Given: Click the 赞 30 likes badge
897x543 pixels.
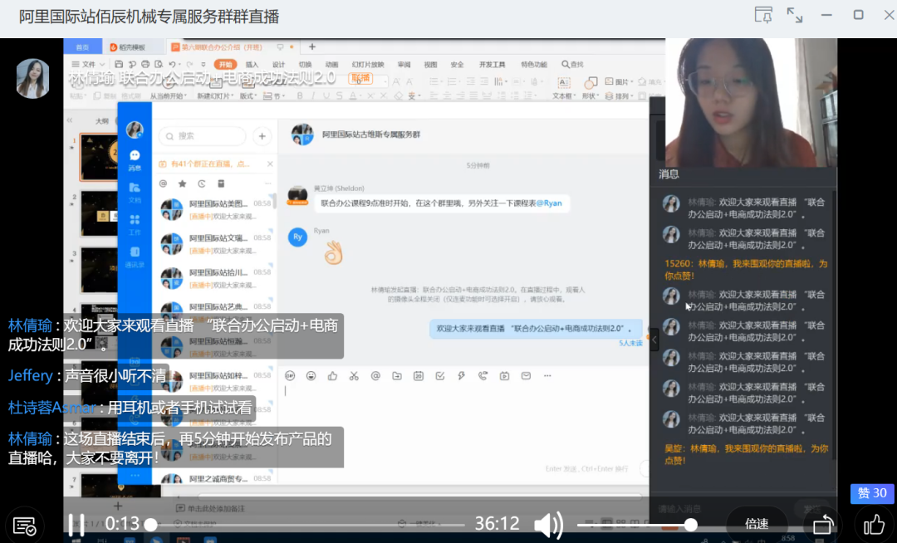Looking at the screenshot, I should point(872,493).
